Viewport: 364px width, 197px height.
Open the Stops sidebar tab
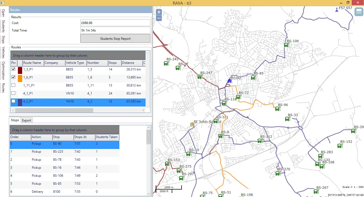(x=3, y=40)
